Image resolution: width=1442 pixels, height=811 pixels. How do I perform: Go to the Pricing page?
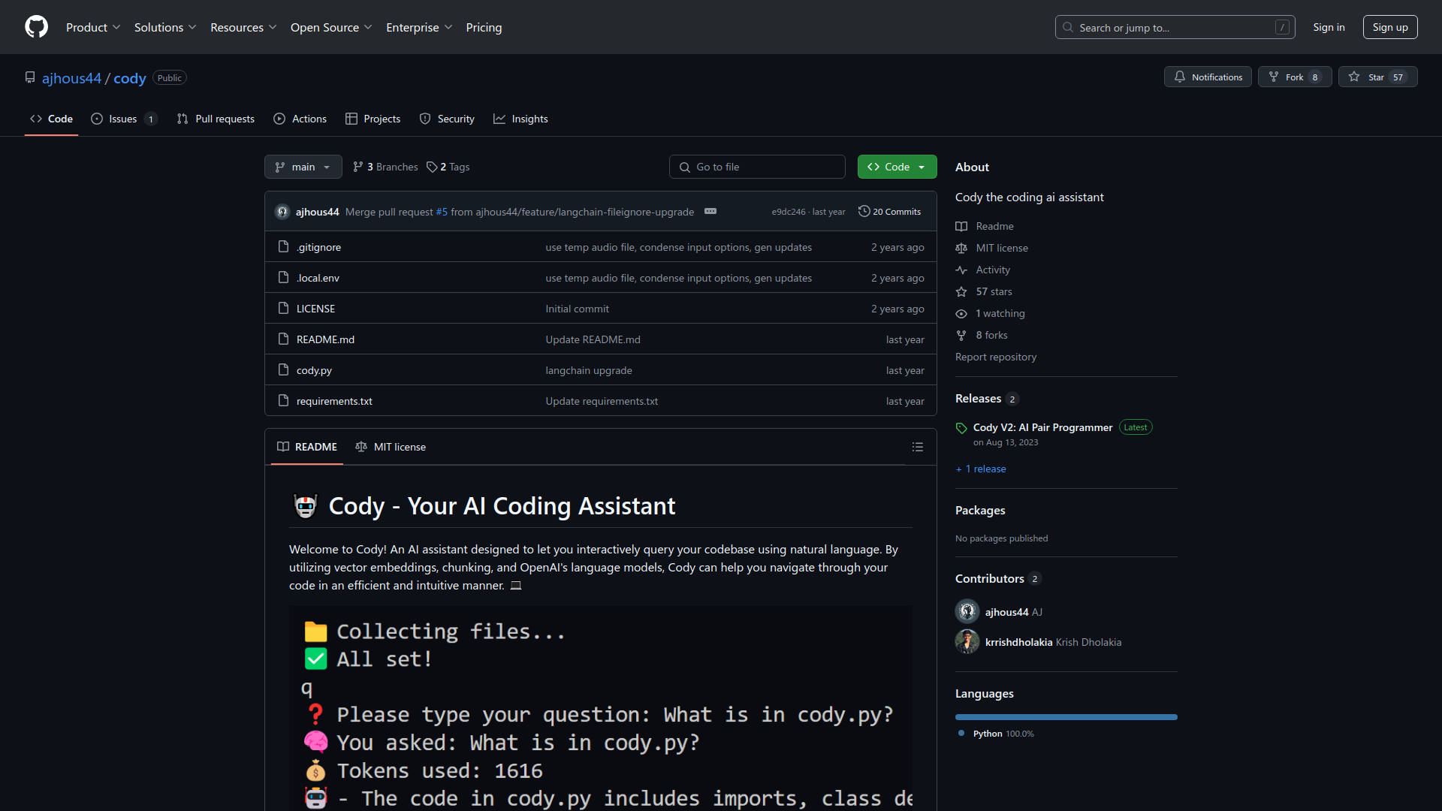pyautogui.click(x=484, y=27)
